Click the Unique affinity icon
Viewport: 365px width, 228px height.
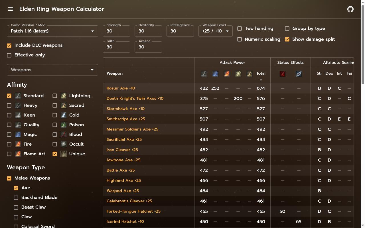click(64, 154)
